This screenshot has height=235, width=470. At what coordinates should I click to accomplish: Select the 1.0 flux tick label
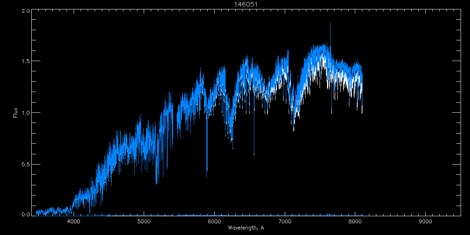point(25,113)
